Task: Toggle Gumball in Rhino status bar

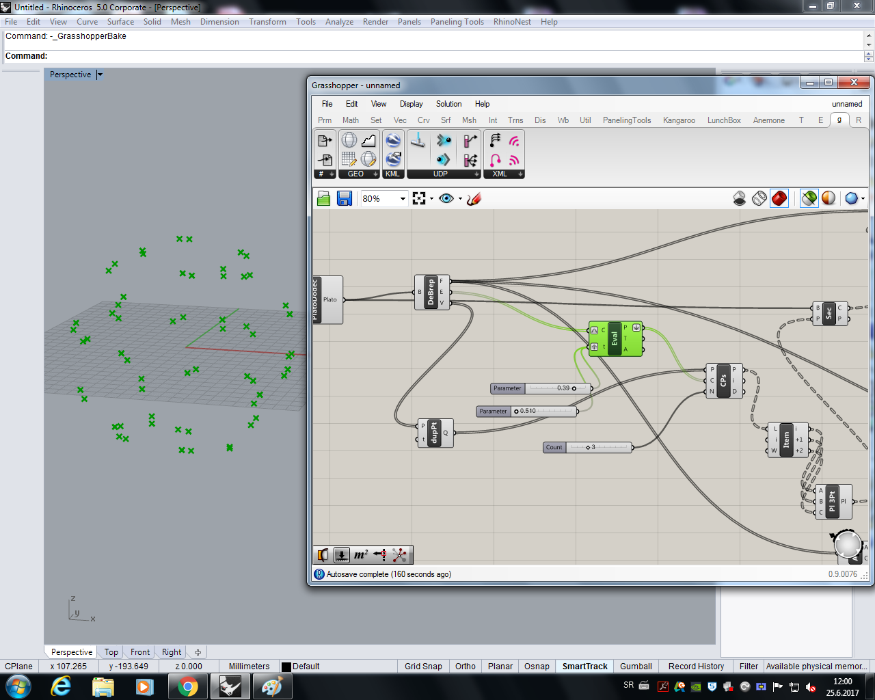Action: (x=636, y=666)
